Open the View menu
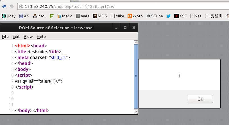The height and width of the screenshot is (125, 229). 28,36
